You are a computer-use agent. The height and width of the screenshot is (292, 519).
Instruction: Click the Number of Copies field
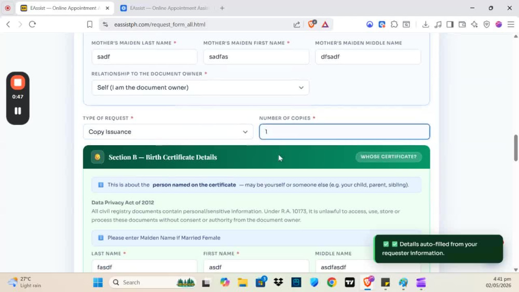[x=344, y=132]
